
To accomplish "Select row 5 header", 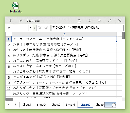I will pyautogui.click(x=9, y=61).
